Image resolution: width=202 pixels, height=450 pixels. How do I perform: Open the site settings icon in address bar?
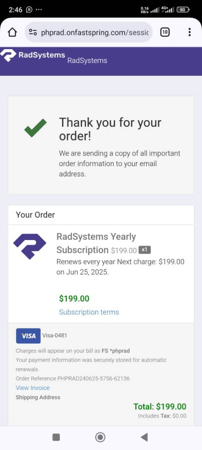pyautogui.click(x=33, y=32)
